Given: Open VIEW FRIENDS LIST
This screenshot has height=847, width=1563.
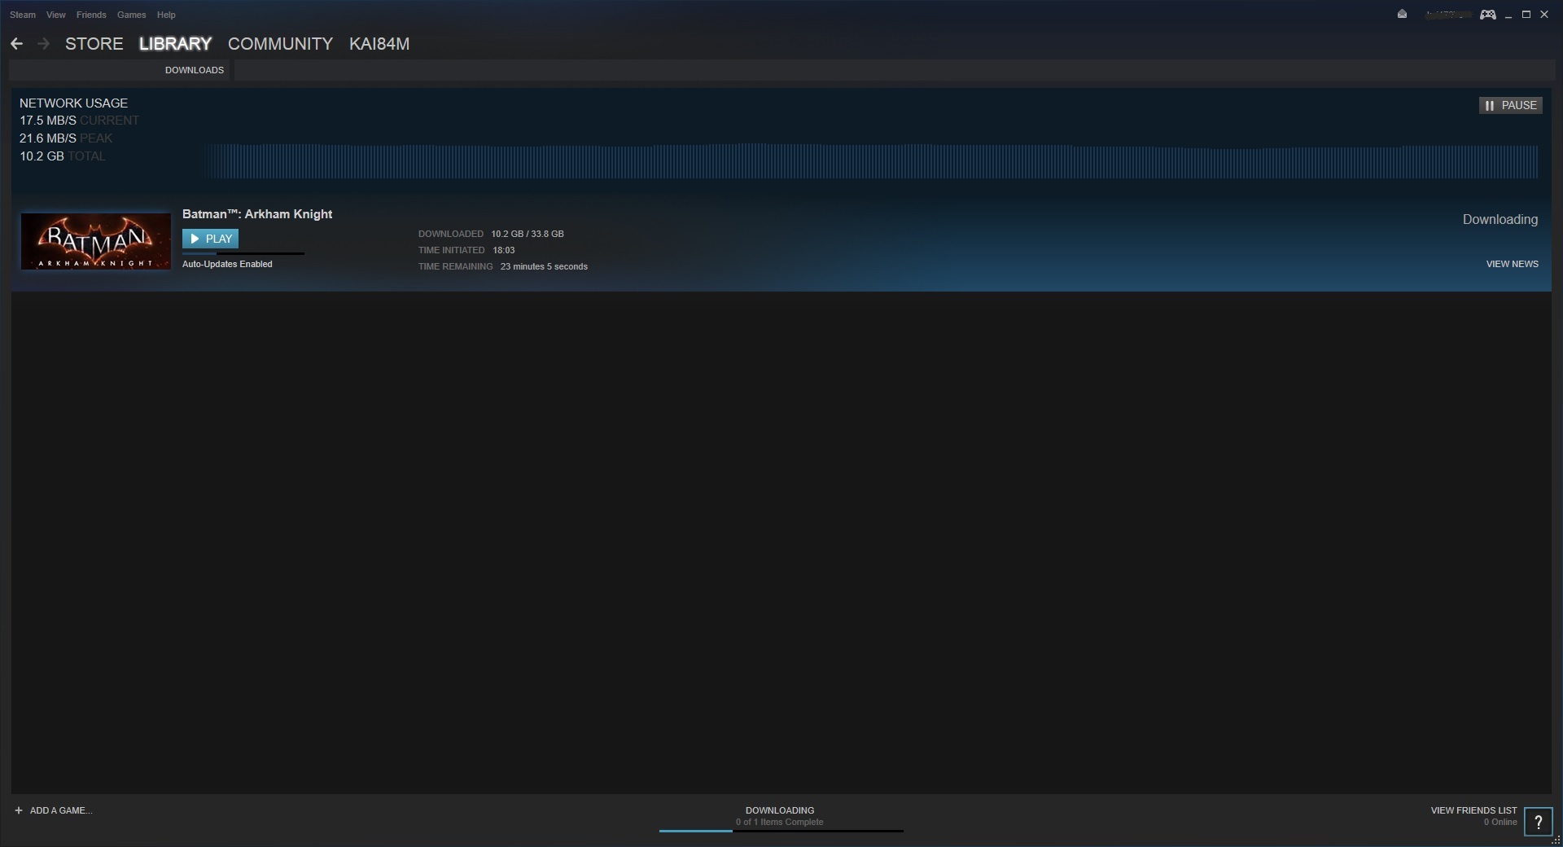Looking at the screenshot, I should (1473, 810).
